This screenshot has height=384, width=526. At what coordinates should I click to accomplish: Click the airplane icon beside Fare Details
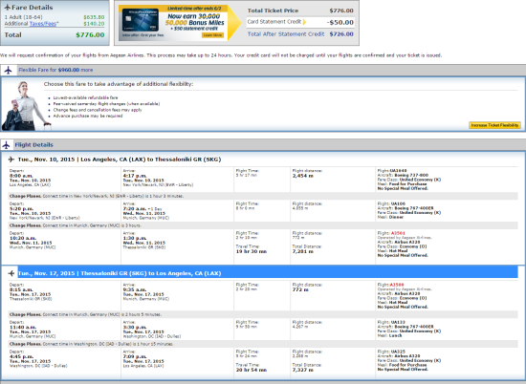click(x=8, y=8)
